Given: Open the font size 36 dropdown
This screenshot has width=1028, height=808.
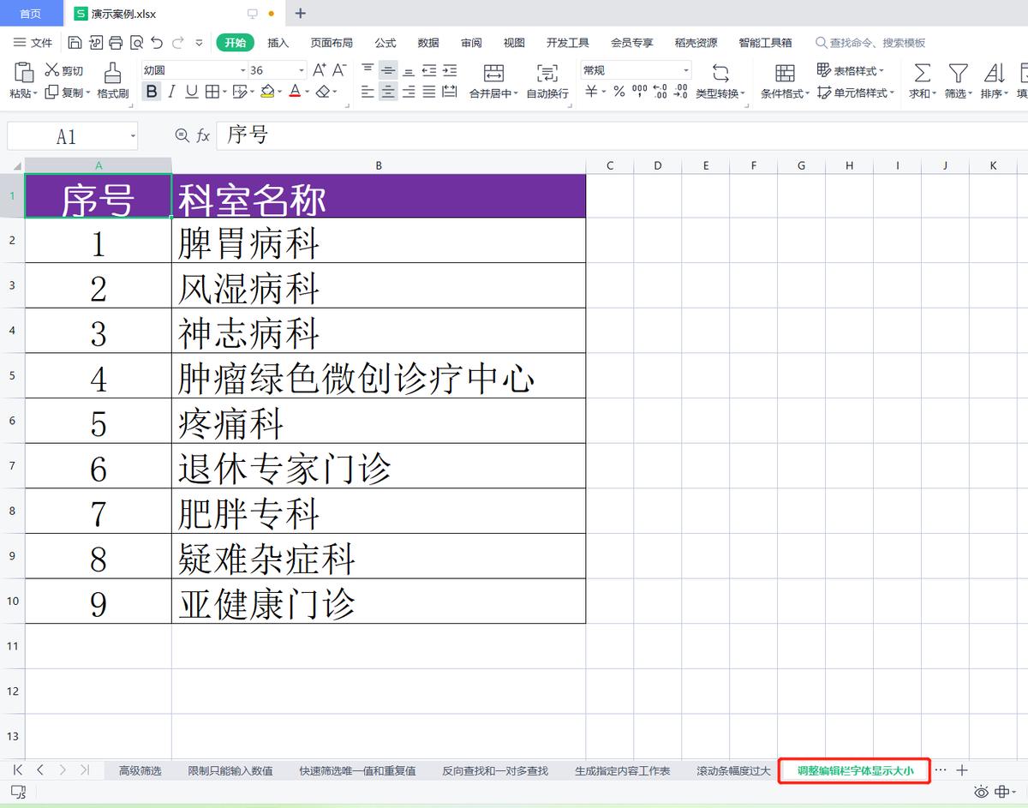Looking at the screenshot, I should coord(302,70).
